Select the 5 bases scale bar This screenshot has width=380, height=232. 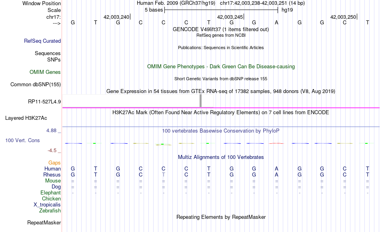(x=221, y=10)
